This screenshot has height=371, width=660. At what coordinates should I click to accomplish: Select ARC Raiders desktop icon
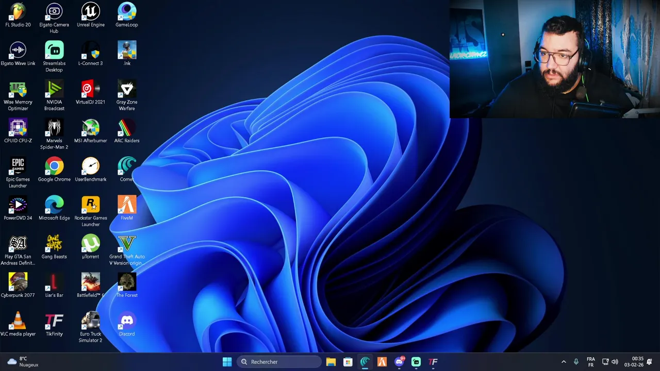(127, 131)
